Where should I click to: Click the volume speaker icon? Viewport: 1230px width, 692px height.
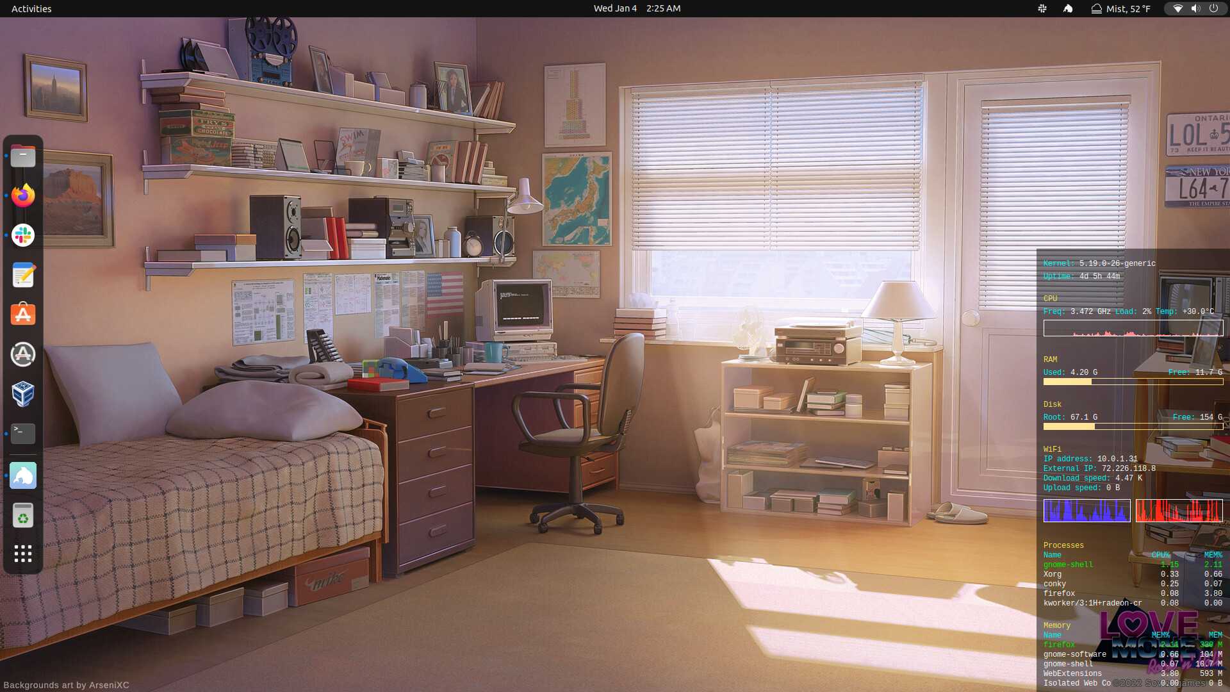pyautogui.click(x=1195, y=8)
